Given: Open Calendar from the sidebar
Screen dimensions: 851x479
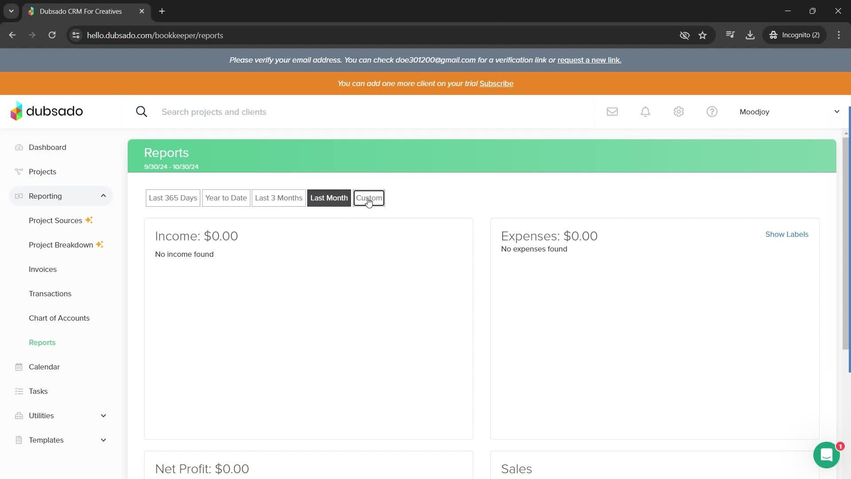Looking at the screenshot, I should click(x=44, y=367).
